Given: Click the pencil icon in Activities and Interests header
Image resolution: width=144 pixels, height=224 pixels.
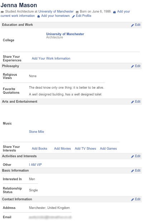Looking at the screenshot, I should coord(133,157).
